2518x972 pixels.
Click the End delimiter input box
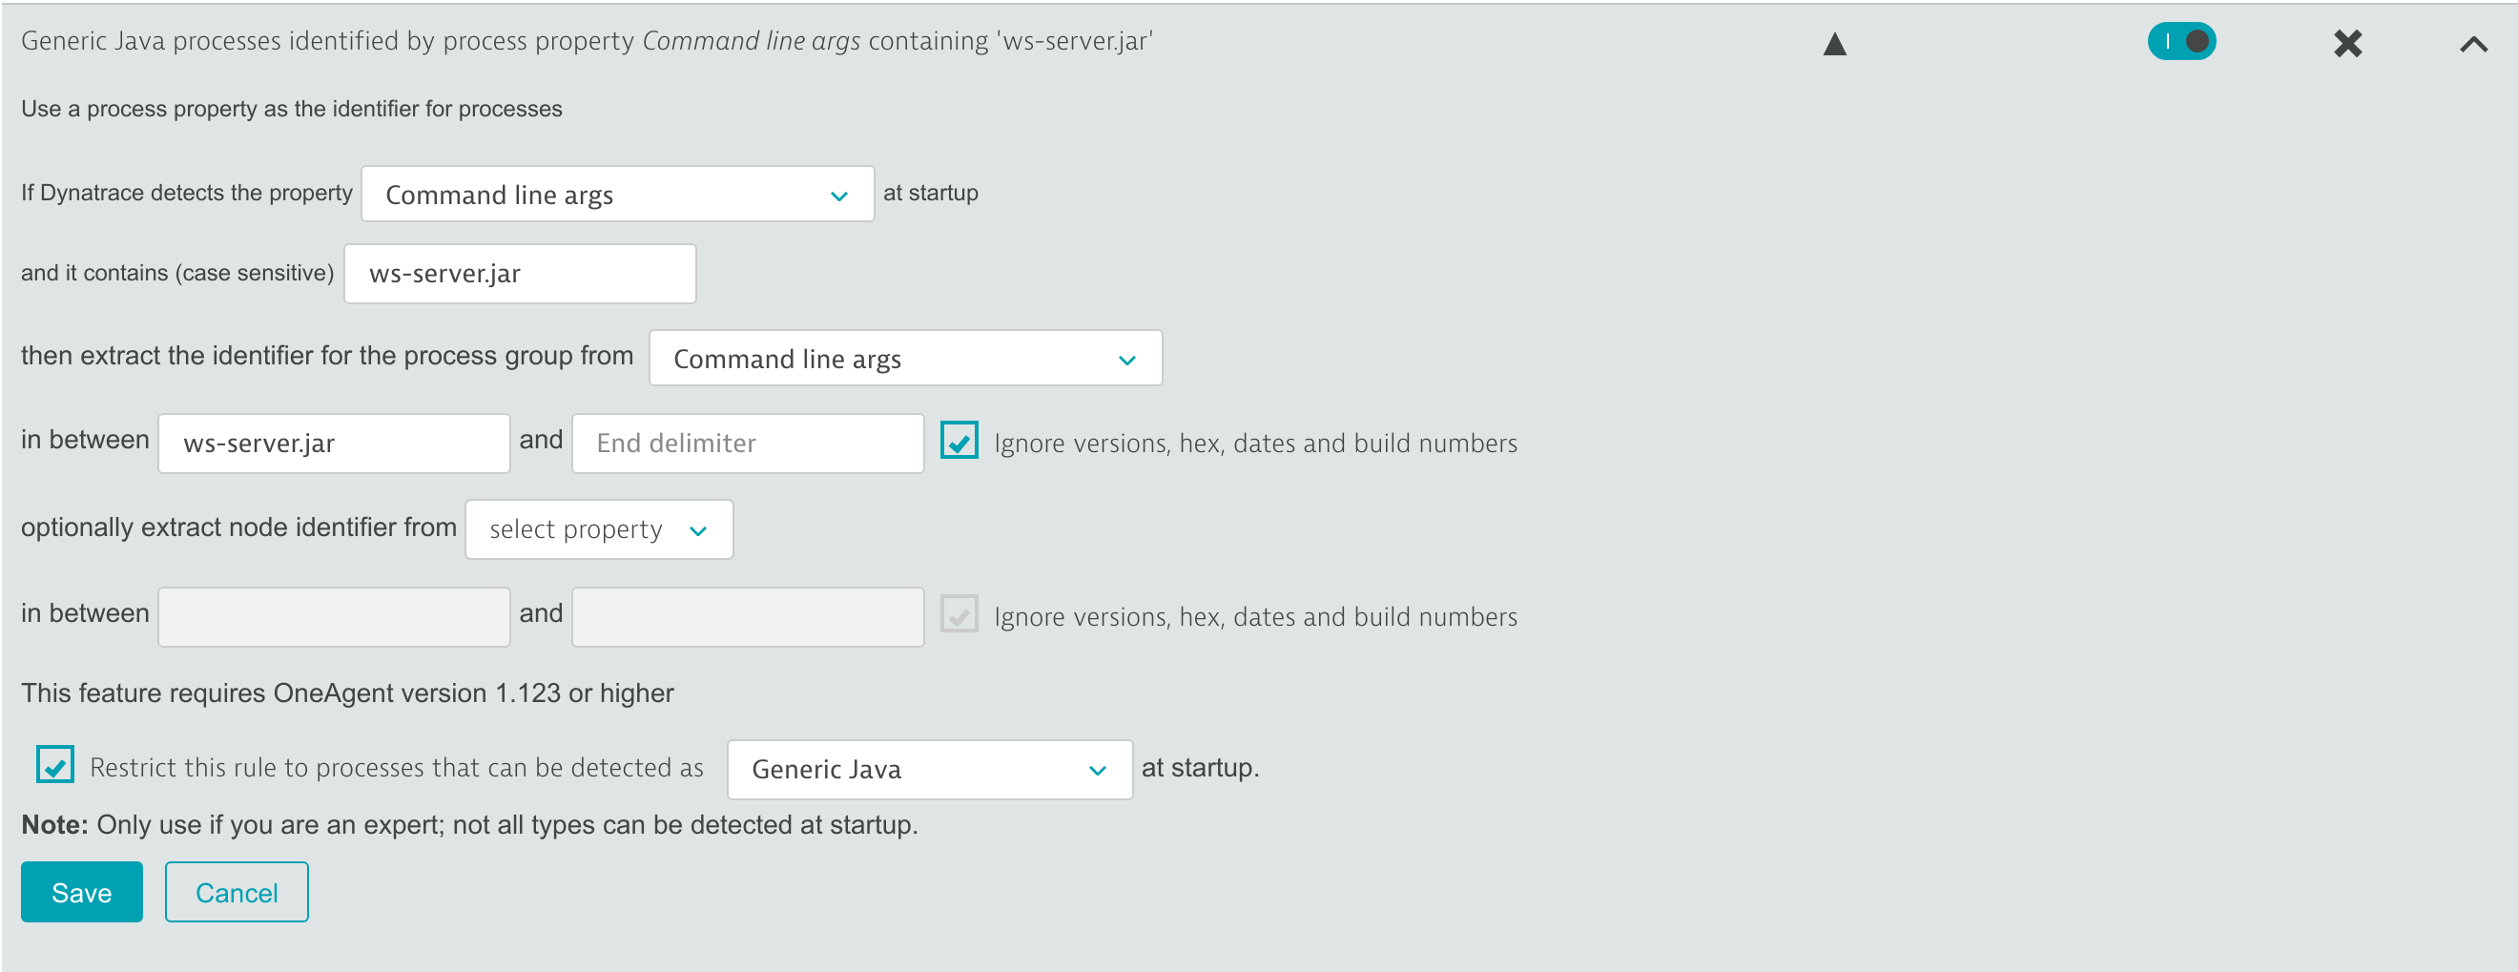(747, 444)
